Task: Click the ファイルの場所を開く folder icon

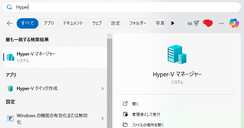Action: click(x=125, y=125)
